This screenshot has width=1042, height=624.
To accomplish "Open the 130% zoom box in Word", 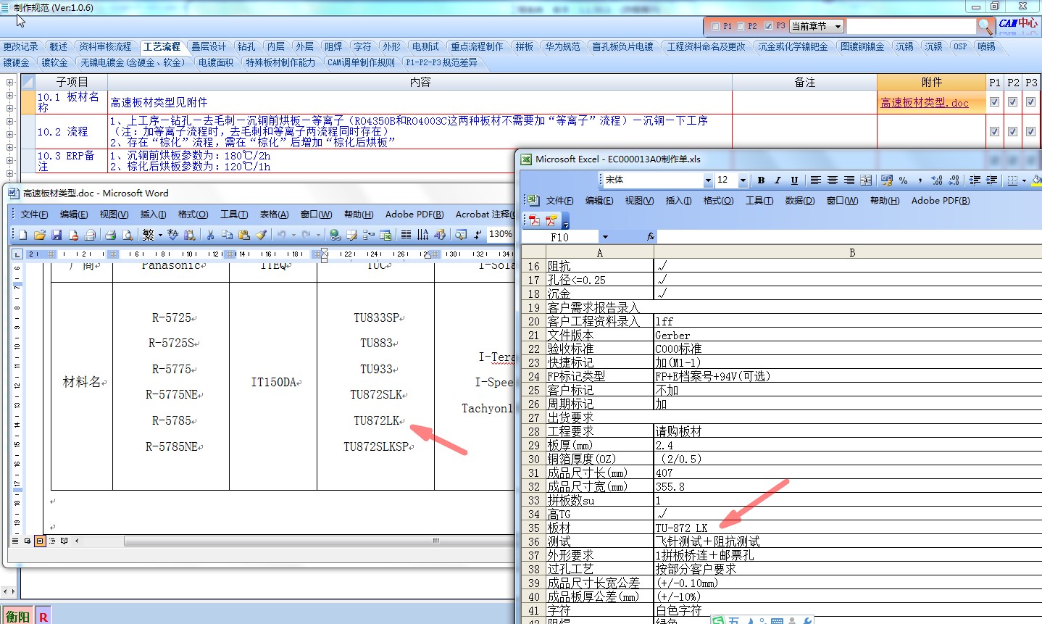I will click(500, 234).
